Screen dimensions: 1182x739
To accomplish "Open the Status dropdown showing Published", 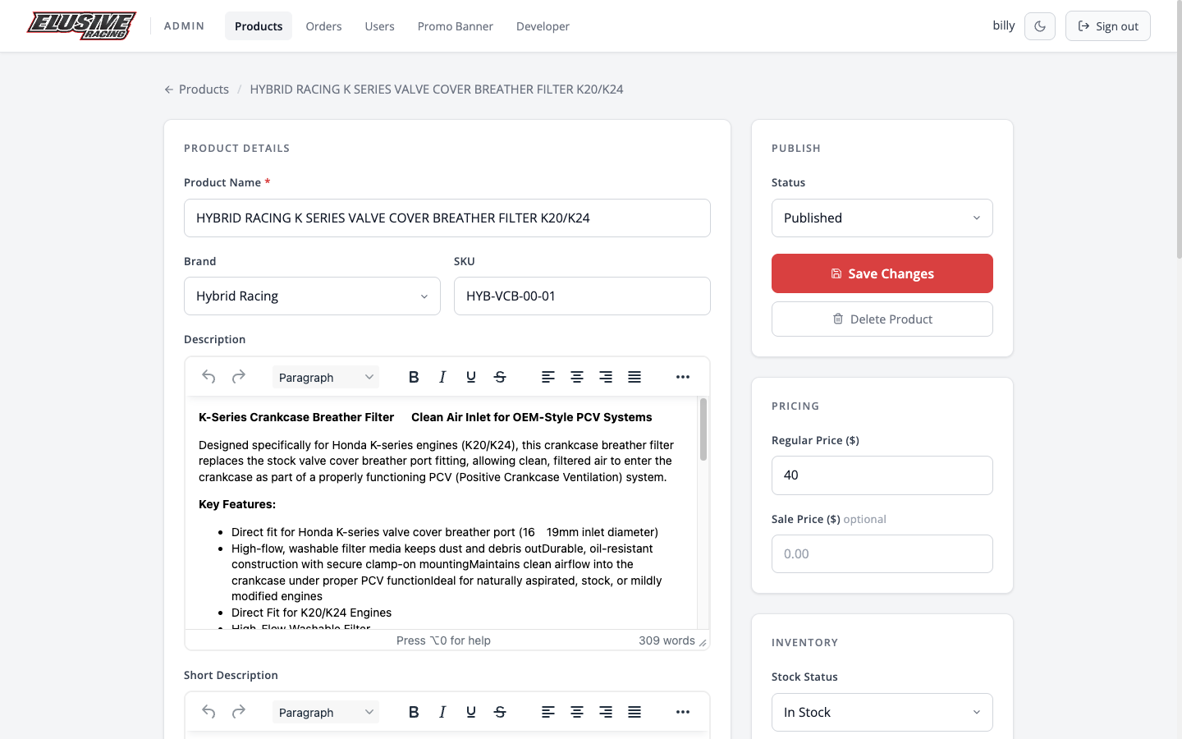I will (x=882, y=218).
